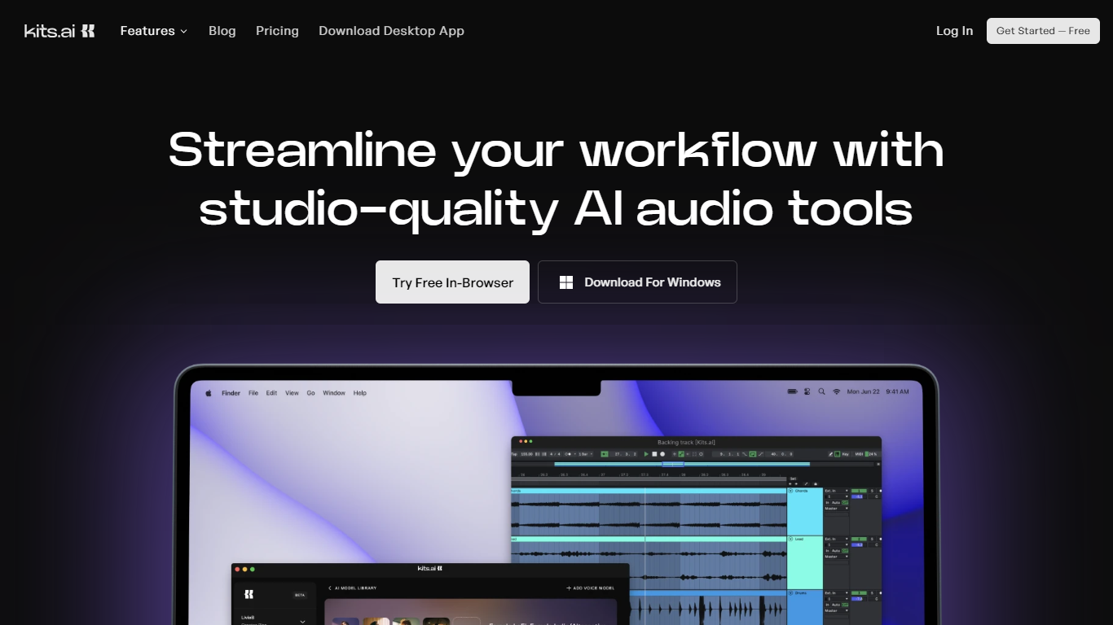Viewport: 1113px width, 625px height.
Task: Click the Stop square in DAW transport
Action: pyautogui.click(x=654, y=454)
